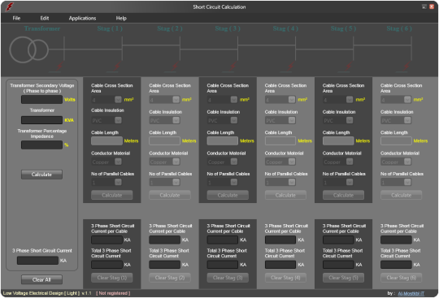Click the 'Stag ( 6 )' heading

(399, 28)
